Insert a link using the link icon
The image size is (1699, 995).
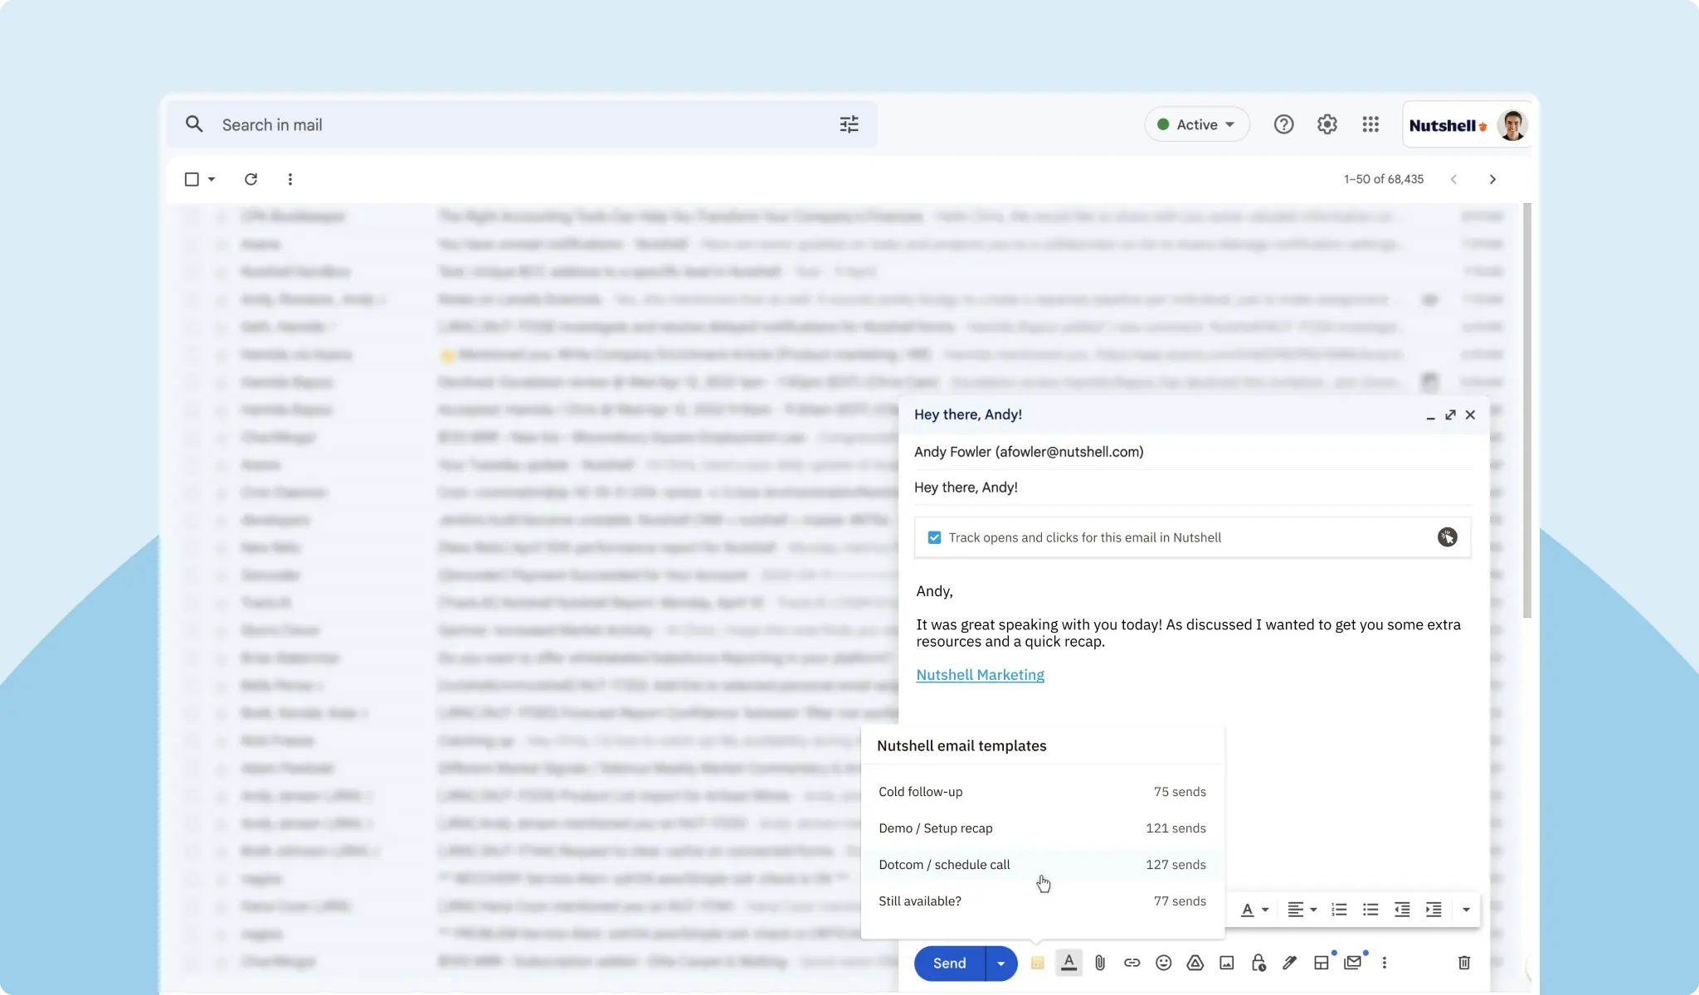pos(1131,963)
